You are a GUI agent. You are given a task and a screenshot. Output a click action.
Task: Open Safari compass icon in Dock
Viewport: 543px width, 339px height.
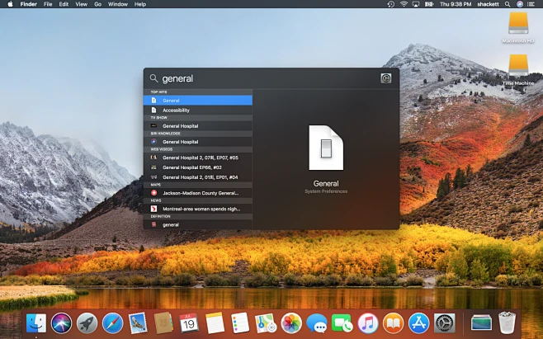[112, 323]
